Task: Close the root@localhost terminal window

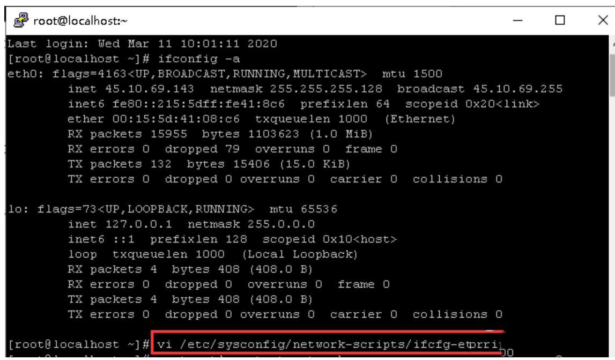Action: pos(603,21)
